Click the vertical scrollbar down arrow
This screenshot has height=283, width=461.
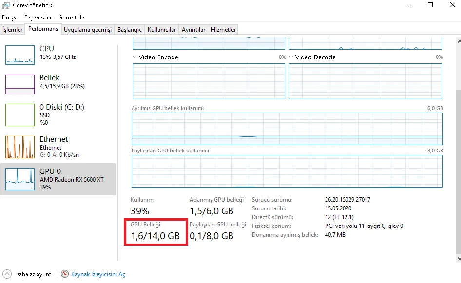[x=458, y=258]
